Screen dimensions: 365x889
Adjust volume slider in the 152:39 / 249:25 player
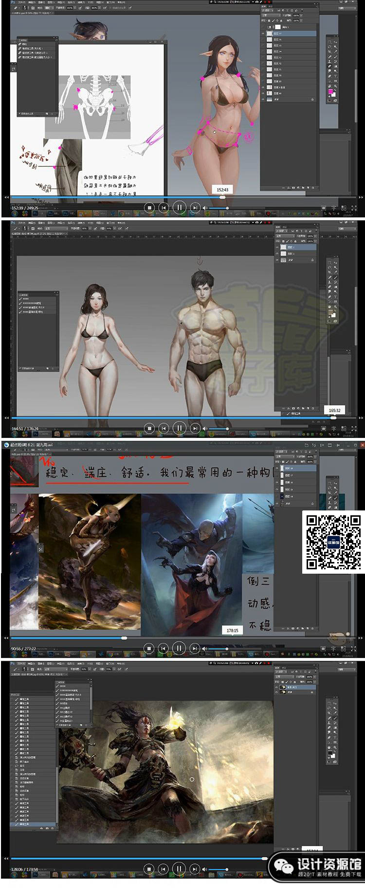(219, 208)
